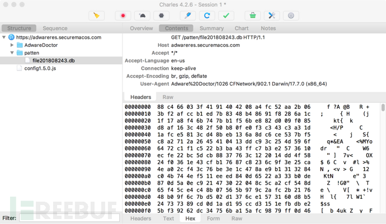Screen dimensions: 386x224
Task: Repeat the selected request with the refresh icon
Action: pos(207,16)
